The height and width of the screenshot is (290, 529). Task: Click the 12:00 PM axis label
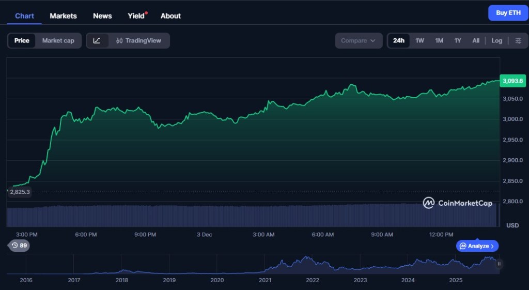[441, 234]
